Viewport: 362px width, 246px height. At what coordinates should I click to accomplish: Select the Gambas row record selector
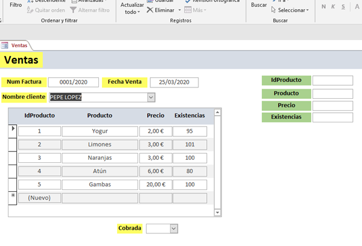tap(13, 184)
